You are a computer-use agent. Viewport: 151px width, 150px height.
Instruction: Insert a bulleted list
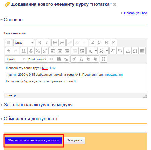coord(55,43)
